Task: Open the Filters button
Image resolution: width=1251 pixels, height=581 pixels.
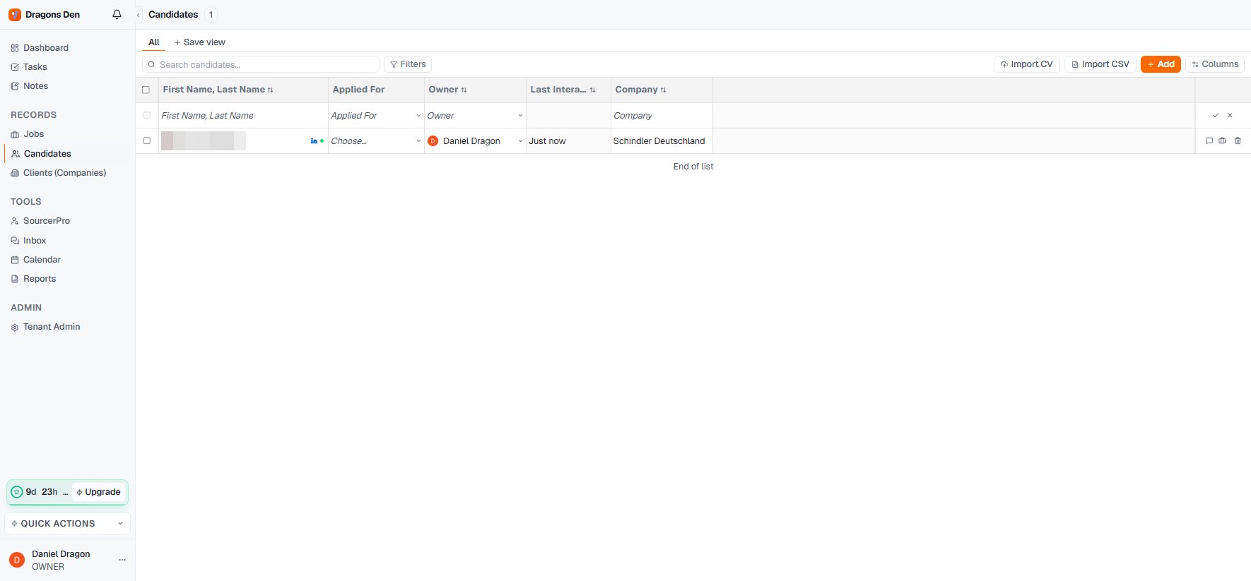Action: 408,64
